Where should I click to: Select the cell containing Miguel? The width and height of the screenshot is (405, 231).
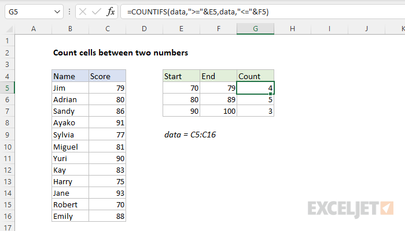[70, 147]
